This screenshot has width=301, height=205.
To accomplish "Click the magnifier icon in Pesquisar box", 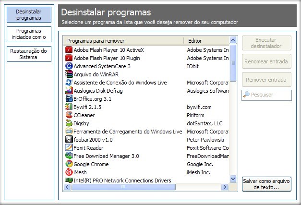I will (246, 95).
